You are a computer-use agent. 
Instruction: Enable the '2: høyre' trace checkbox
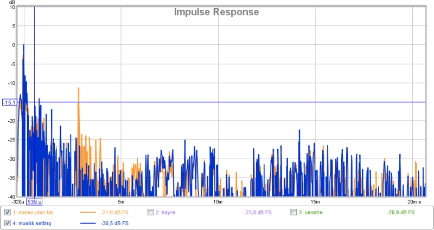tap(151, 213)
